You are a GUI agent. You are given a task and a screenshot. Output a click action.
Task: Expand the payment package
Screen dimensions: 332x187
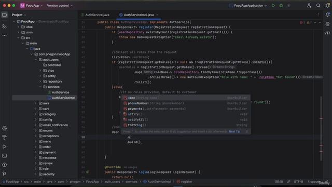tap(36, 152)
